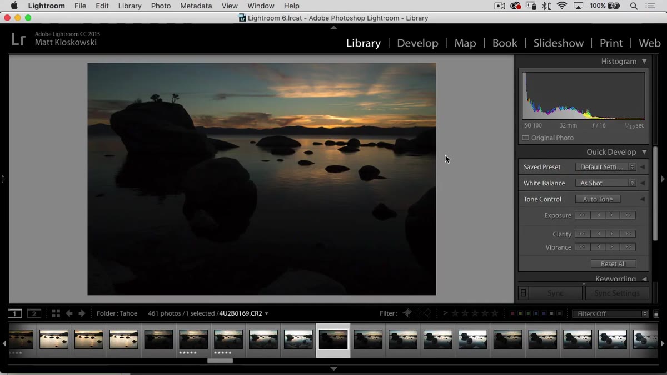Decrease Clarity by a small step
Viewport: 667px width, 375px height.
(598, 234)
